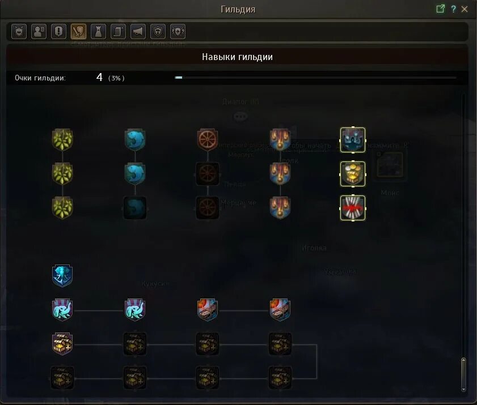Open the crest shield first tab icon
This screenshot has height=405, width=477.
tap(19, 31)
